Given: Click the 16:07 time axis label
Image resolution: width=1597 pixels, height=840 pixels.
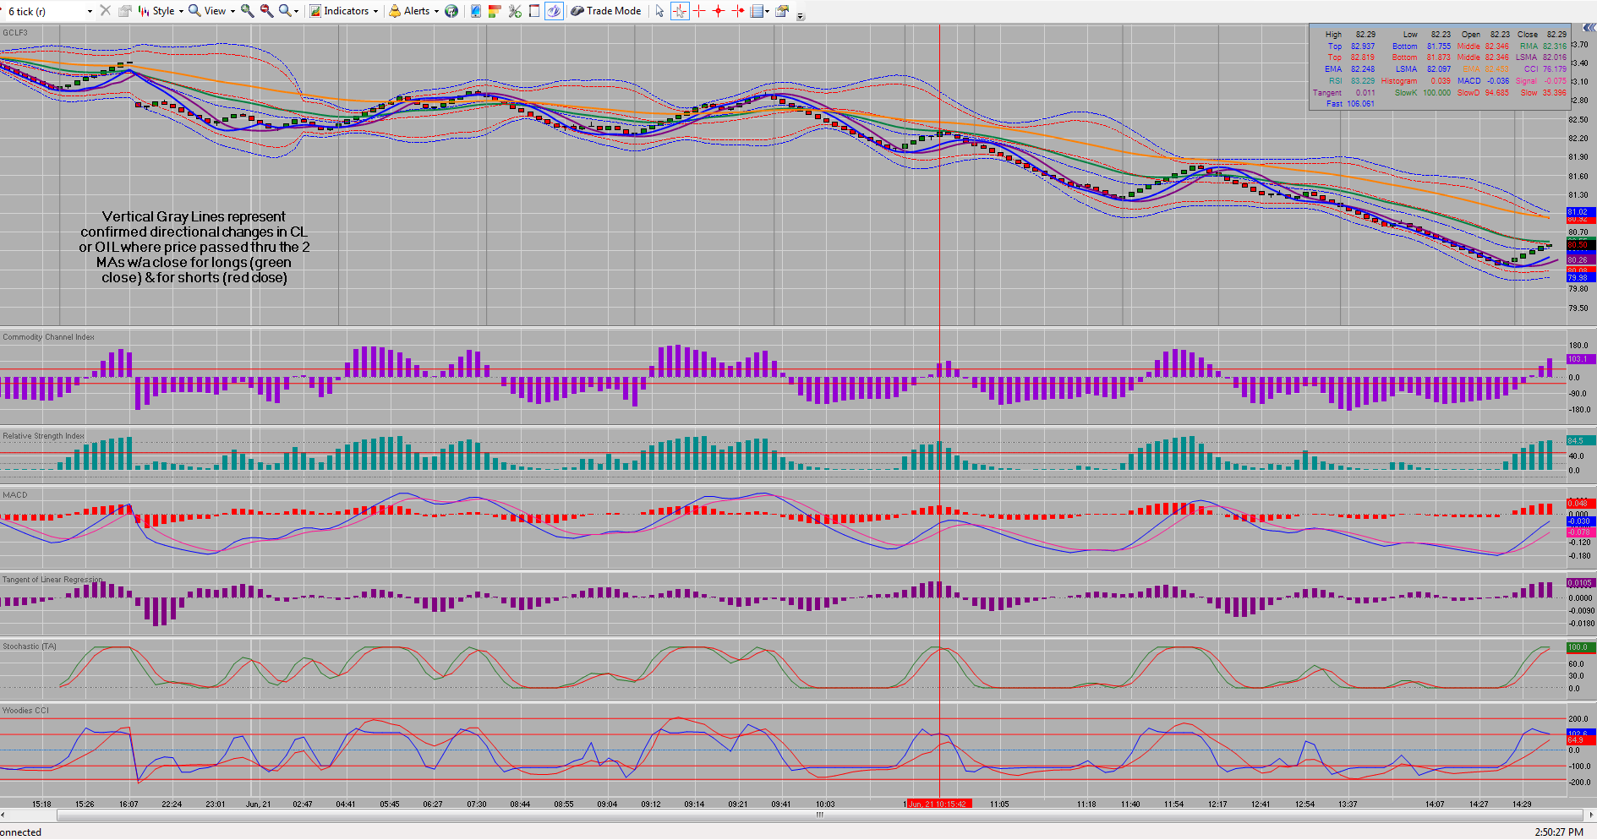Looking at the screenshot, I should coord(129,805).
